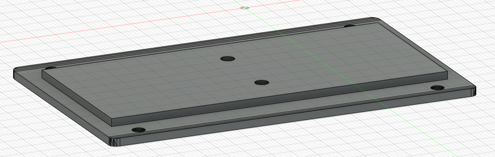495x157 pixels.
Task: Click the base plate's back-right rounded corner
Action: tap(373, 19)
